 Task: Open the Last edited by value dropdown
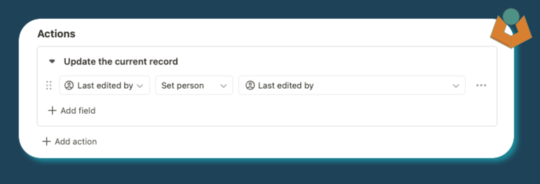[351, 85]
